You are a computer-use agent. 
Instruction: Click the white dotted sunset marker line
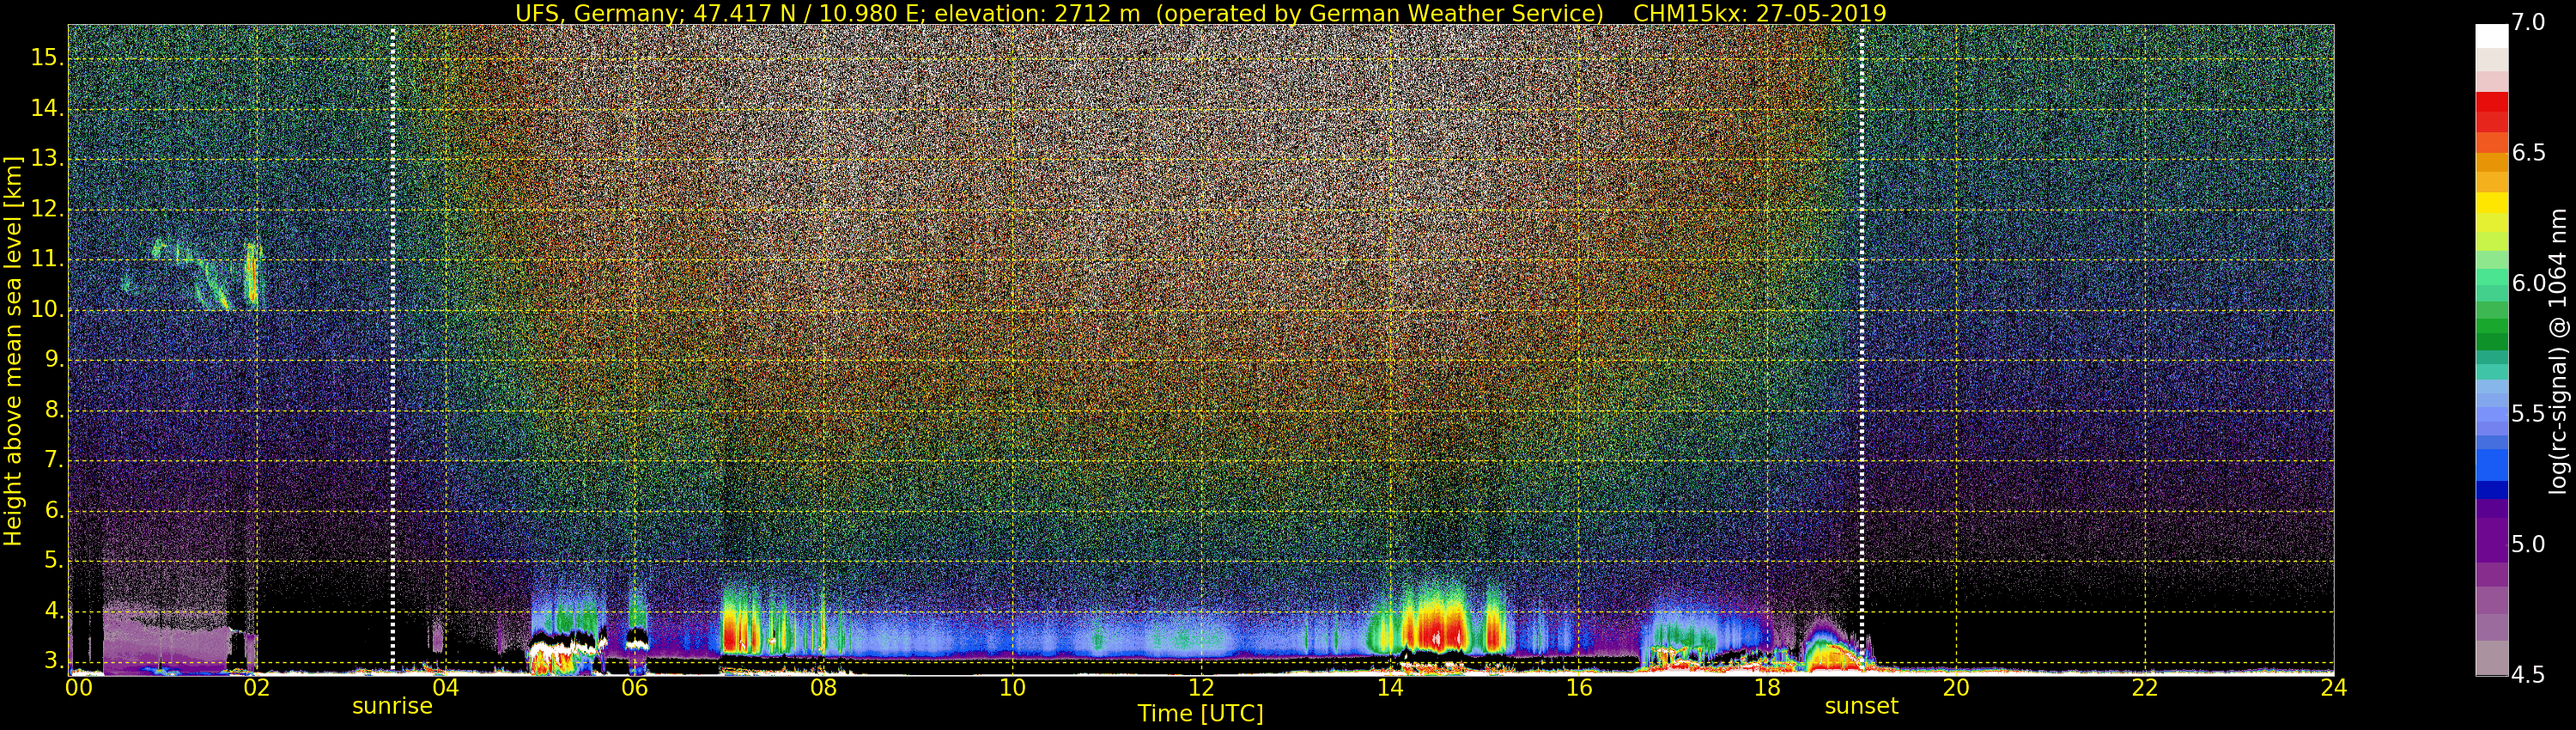tap(1861, 349)
